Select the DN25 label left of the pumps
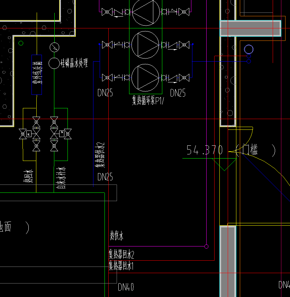290x297 pixels. click(x=105, y=93)
